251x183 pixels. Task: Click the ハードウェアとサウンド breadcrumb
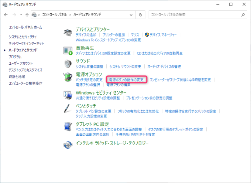click(x=87, y=15)
